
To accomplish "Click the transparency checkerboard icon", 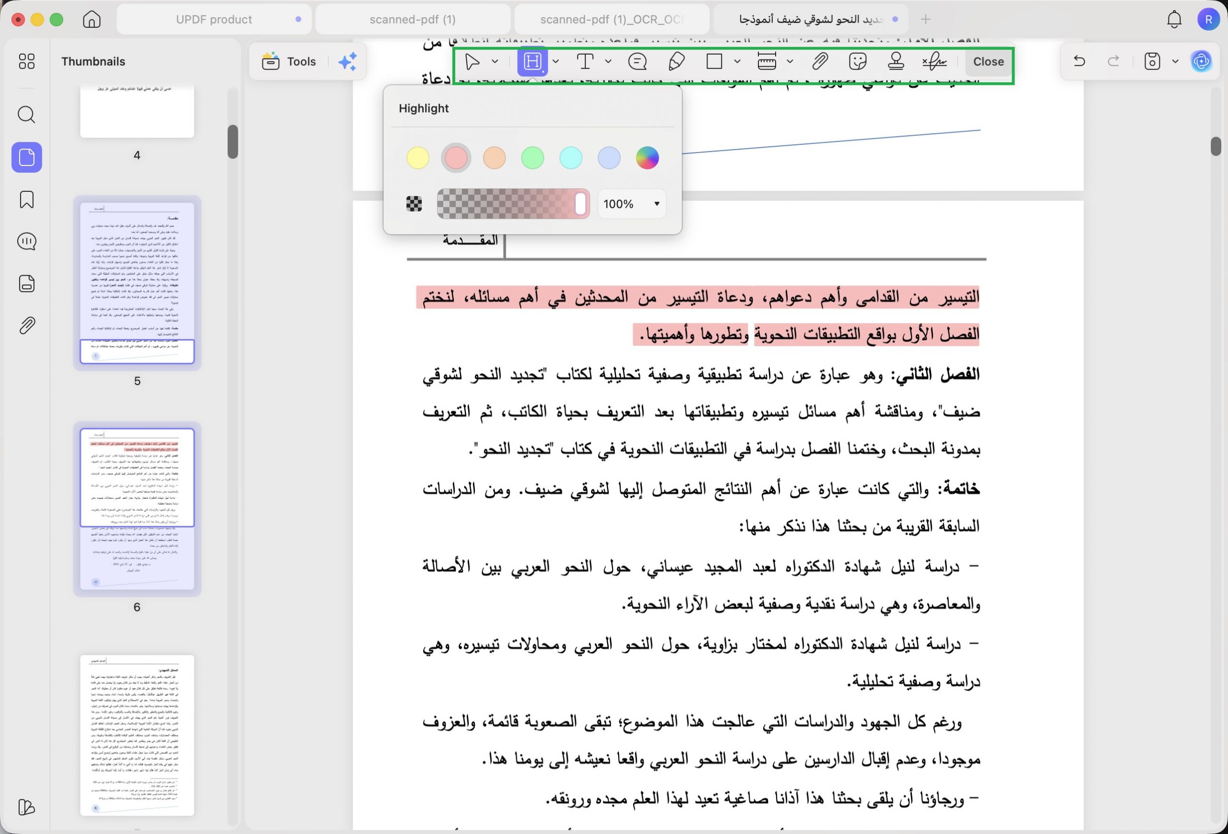I will [x=414, y=204].
